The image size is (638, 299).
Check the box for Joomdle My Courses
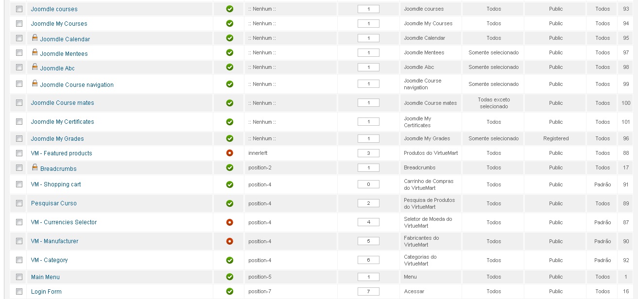[x=19, y=23]
